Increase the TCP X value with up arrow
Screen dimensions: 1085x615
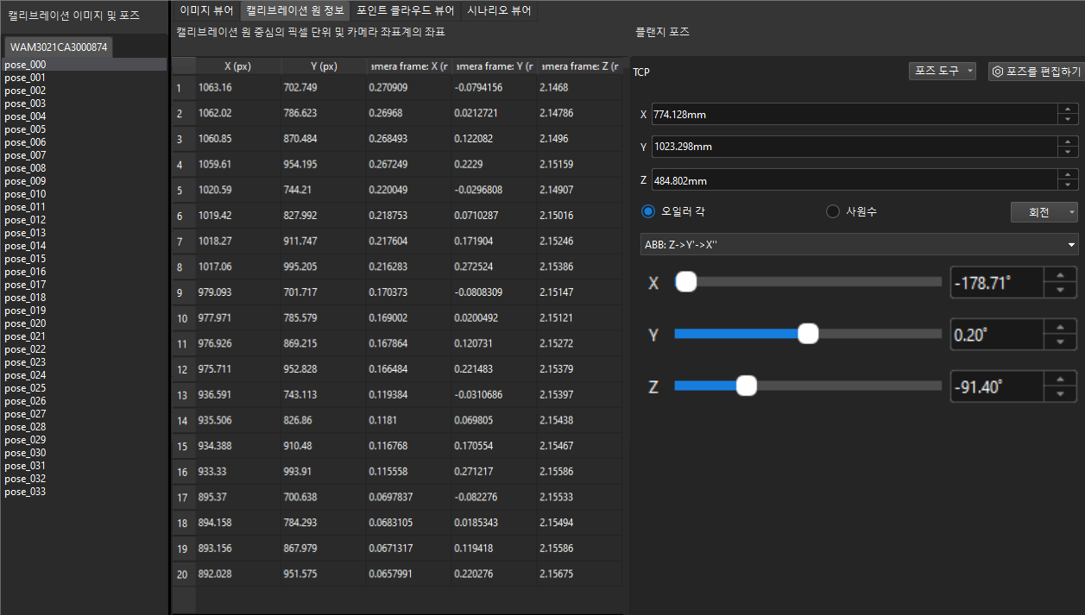click(x=1069, y=109)
